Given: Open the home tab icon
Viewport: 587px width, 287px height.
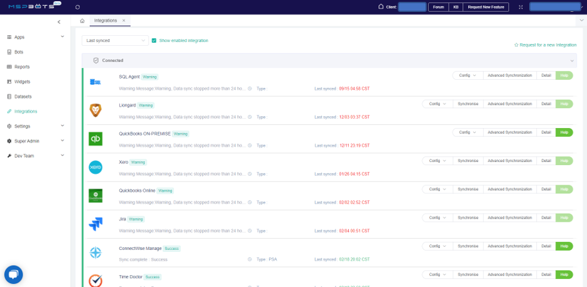Looking at the screenshot, I should coord(82,21).
